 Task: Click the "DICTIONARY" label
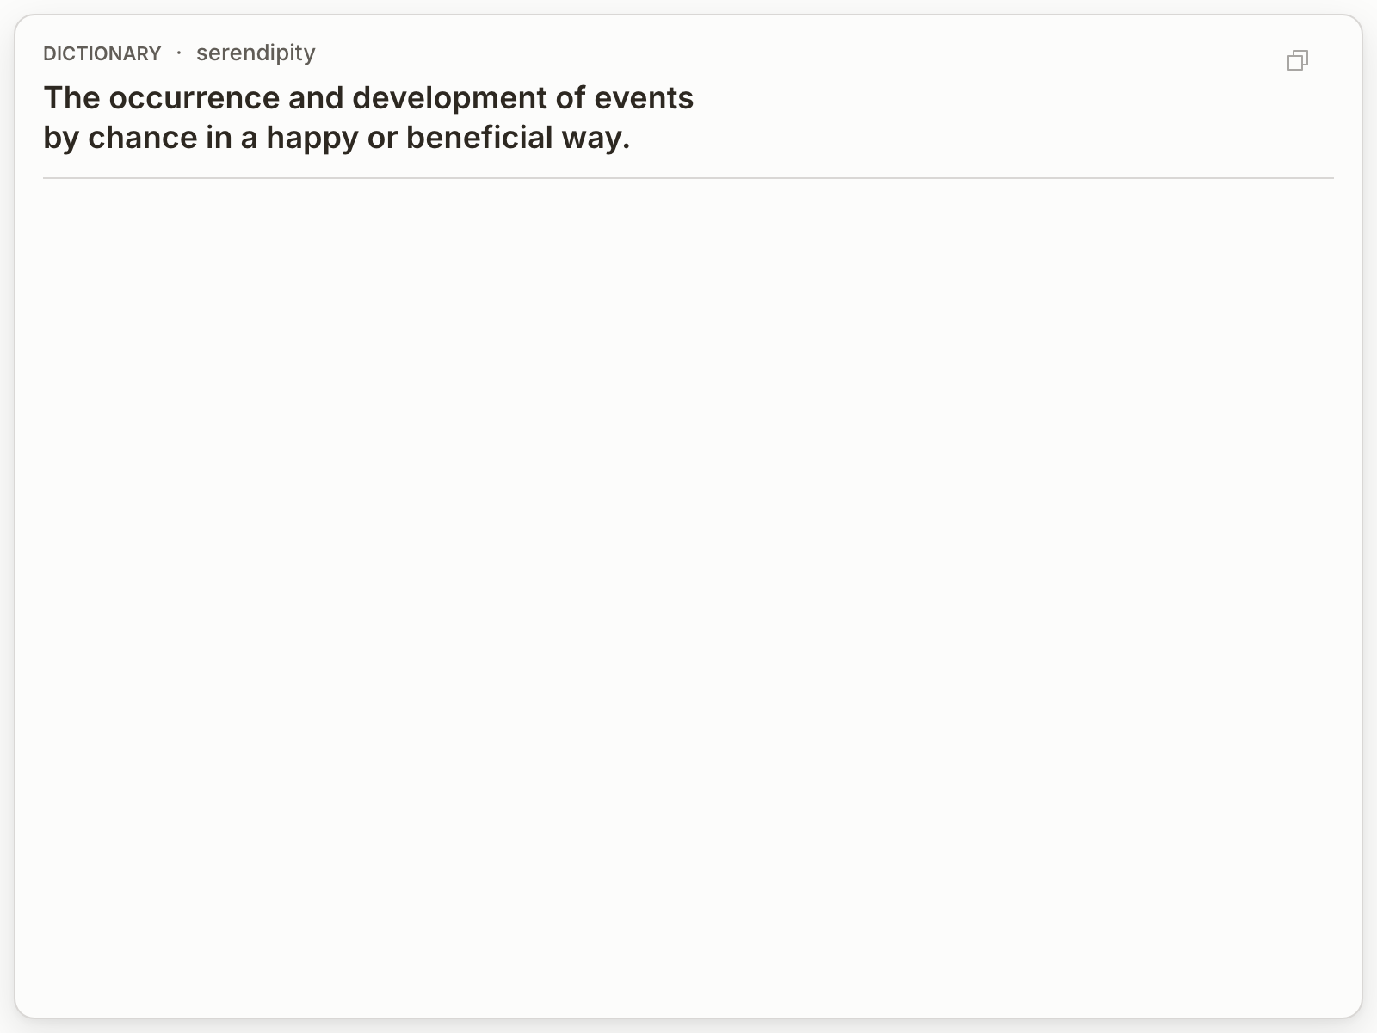pyautogui.click(x=102, y=53)
